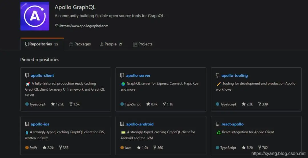Click the 1.5k fork icon on apollo-client
The width and height of the screenshot is (308, 158).
[71, 104]
